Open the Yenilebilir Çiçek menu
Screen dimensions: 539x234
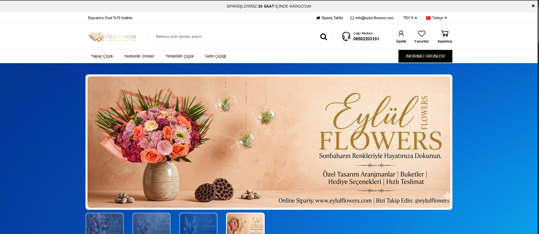(179, 56)
